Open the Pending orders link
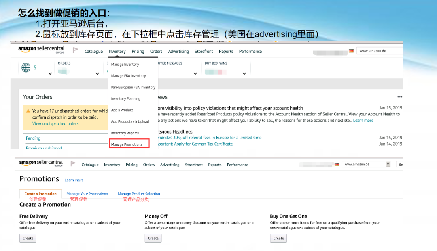This screenshot has width=437, height=251. pos(33,138)
